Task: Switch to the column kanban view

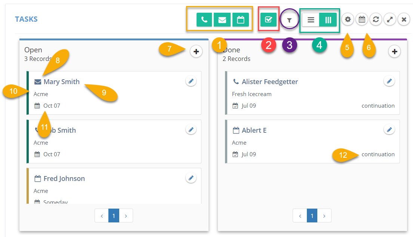Action: [x=328, y=20]
